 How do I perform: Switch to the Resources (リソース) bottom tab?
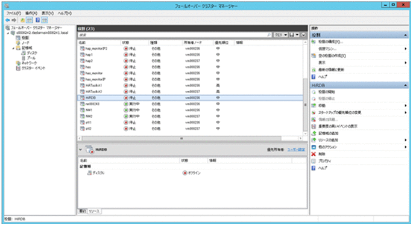[94, 212]
